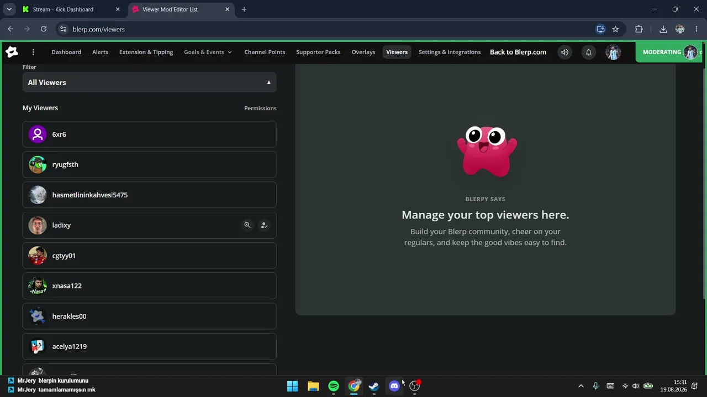Select viewer acelya1219
This screenshot has width=707, height=397.
[149, 346]
